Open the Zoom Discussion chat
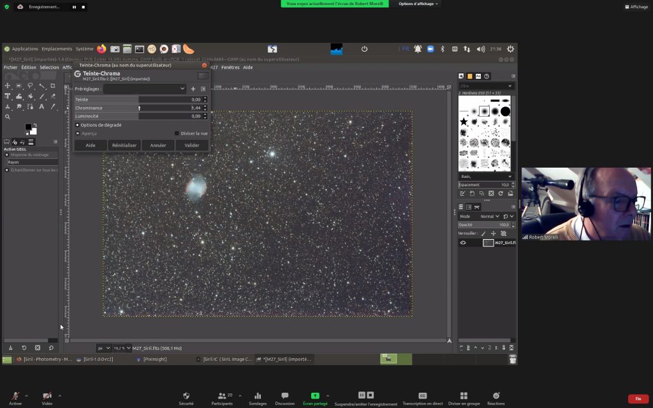The width and height of the screenshot is (653, 408). coord(285,398)
